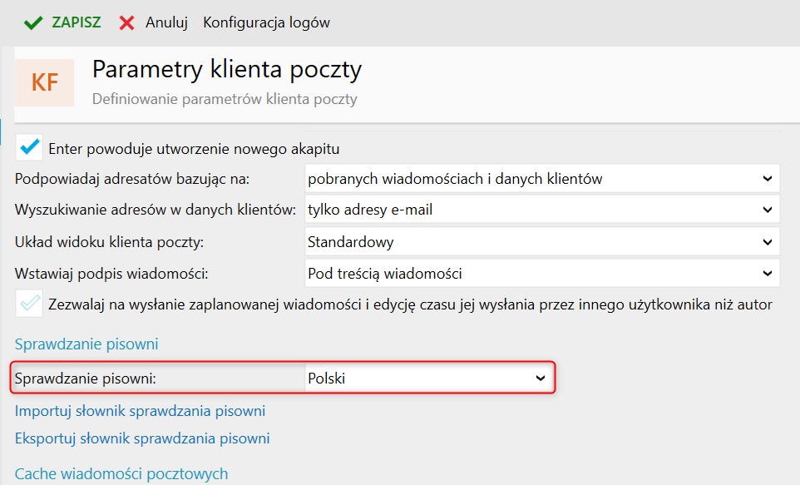Open Sprawdzanie pisowni language dropdown
The image size is (800, 485).
click(x=427, y=379)
